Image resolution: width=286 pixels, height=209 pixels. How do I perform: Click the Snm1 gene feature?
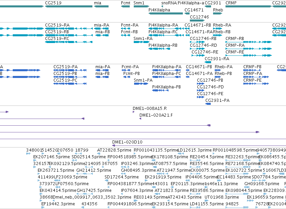tap(141, 6)
